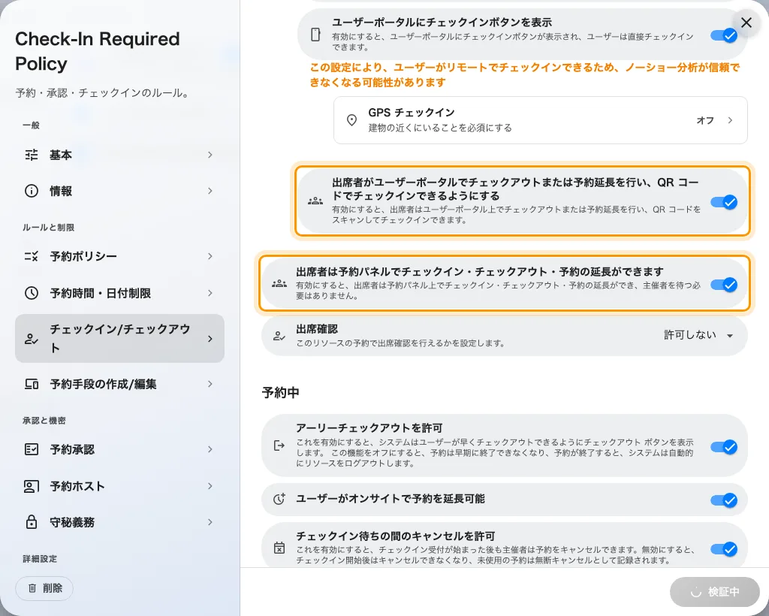Click the orange warning about ノーショー分析
The height and width of the screenshot is (616, 769).
[524, 74]
